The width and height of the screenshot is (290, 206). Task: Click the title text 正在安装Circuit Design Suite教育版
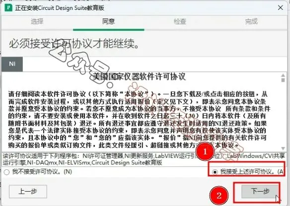(60, 8)
